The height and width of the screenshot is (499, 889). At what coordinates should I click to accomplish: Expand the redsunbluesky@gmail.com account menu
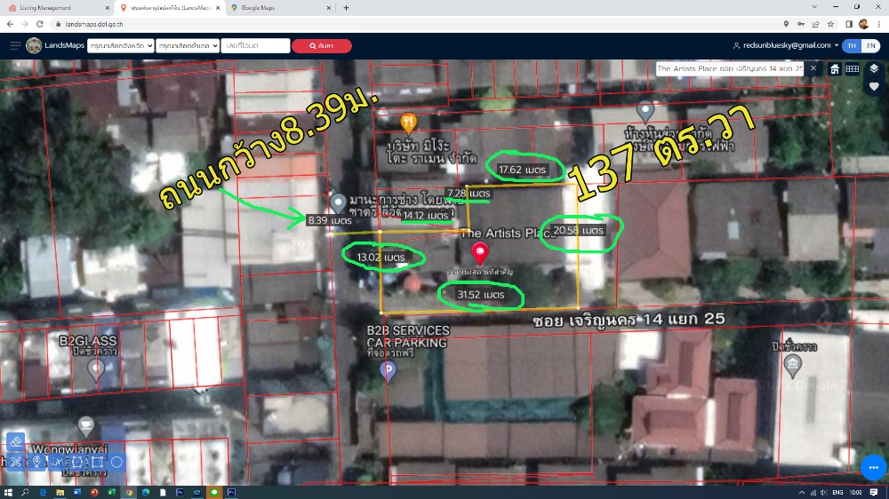tap(786, 45)
